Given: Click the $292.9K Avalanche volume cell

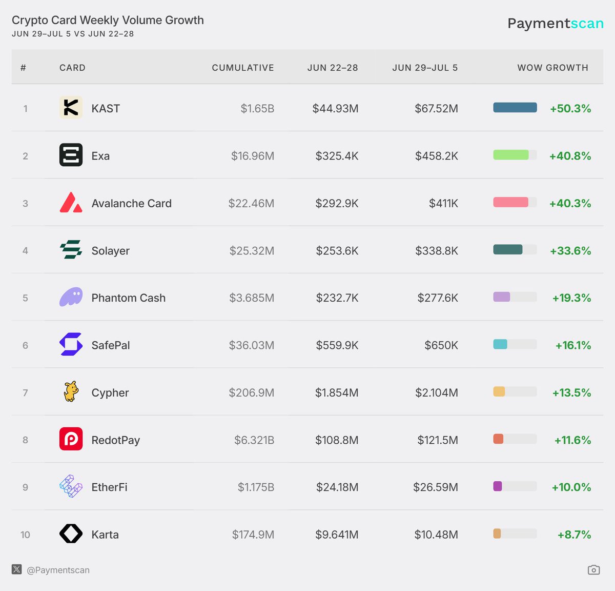Looking at the screenshot, I should [x=337, y=203].
